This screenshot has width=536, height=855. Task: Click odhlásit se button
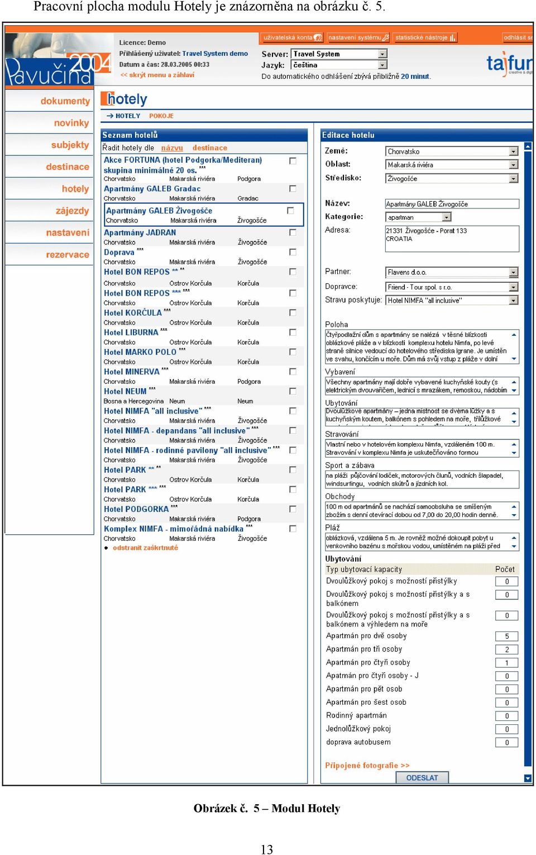pos(518,38)
